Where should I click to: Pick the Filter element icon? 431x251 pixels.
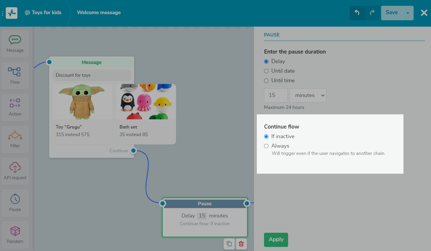click(x=15, y=139)
